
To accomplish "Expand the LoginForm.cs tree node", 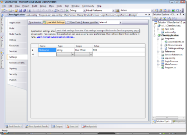I will (158, 61).
